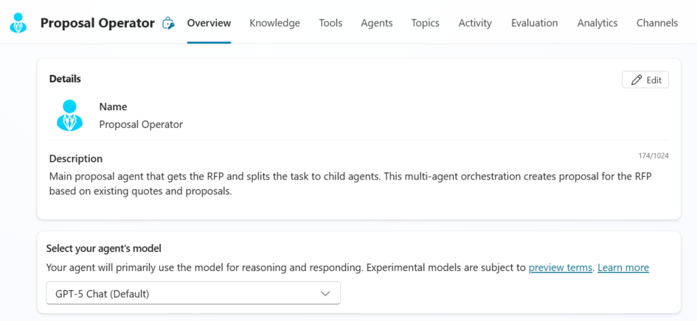Go to the Agents tab

coord(377,23)
